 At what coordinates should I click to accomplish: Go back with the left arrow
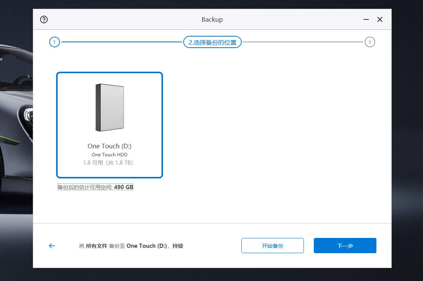(x=52, y=246)
